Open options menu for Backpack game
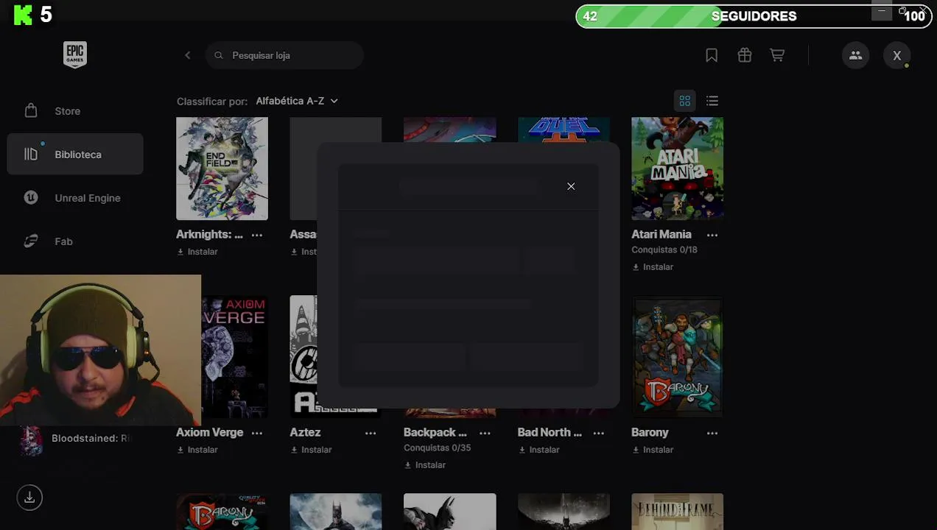This screenshot has height=530, width=937. coord(484,433)
